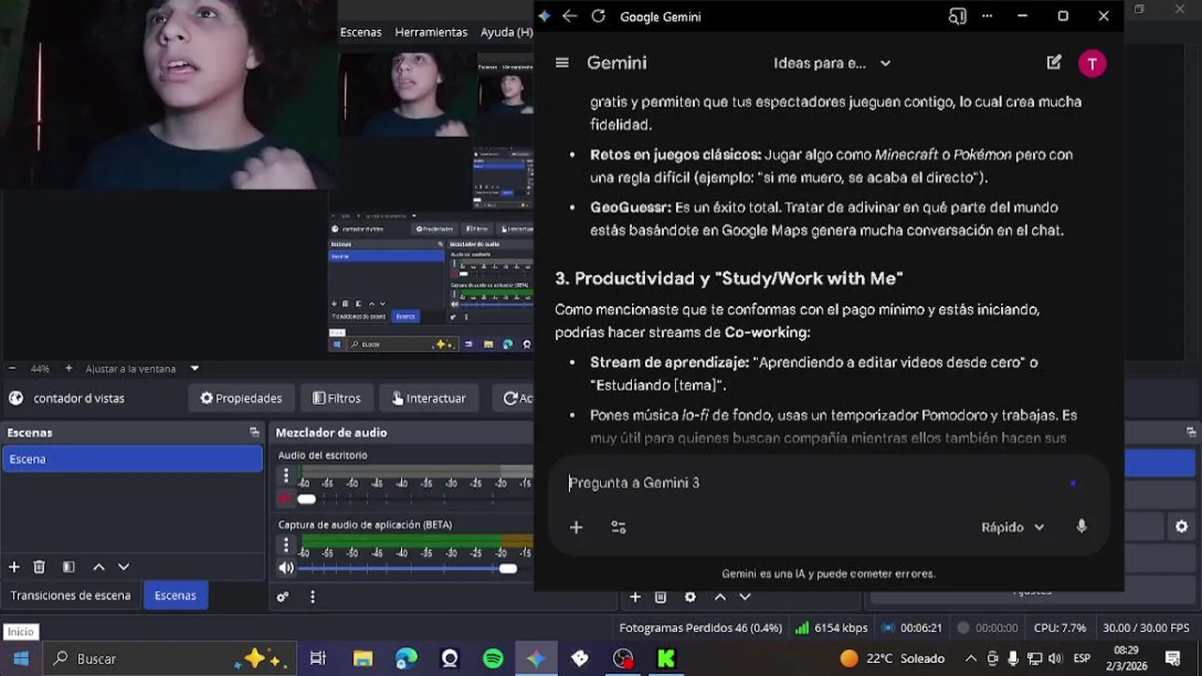
Task: Open the 22°C Soleado weather widget
Action: pyautogui.click(x=892, y=658)
